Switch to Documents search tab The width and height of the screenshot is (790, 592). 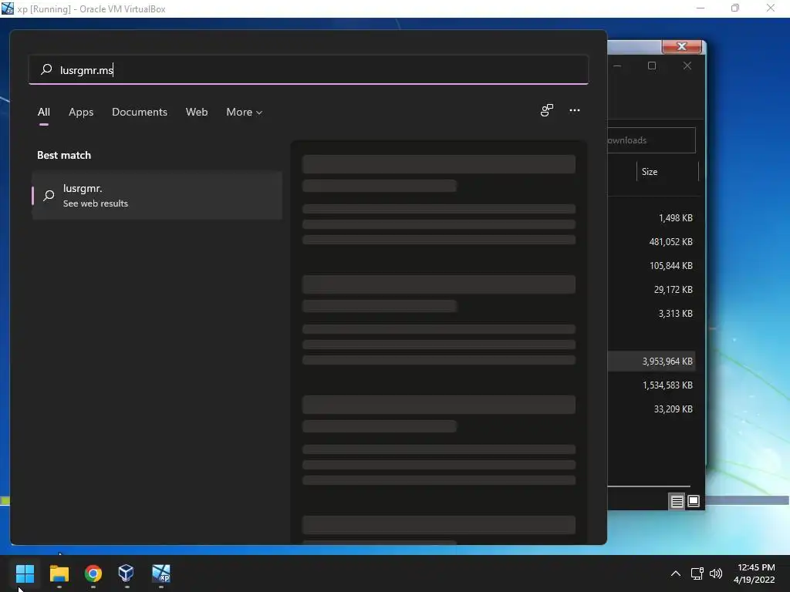point(140,113)
